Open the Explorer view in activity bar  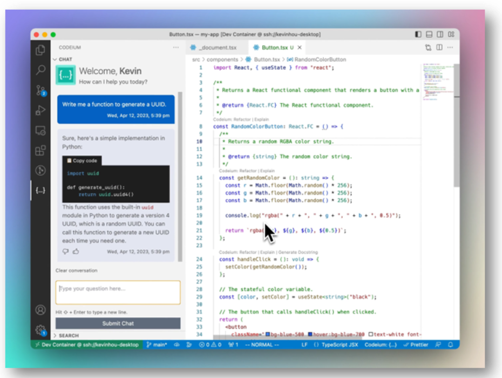[x=40, y=50]
